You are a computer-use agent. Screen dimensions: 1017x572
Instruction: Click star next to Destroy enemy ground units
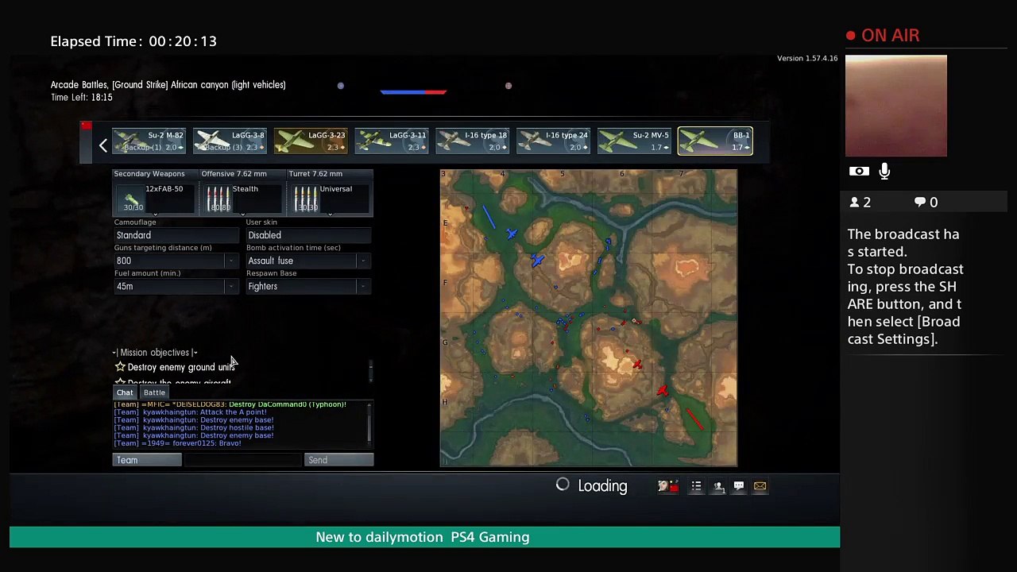[x=120, y=367]
